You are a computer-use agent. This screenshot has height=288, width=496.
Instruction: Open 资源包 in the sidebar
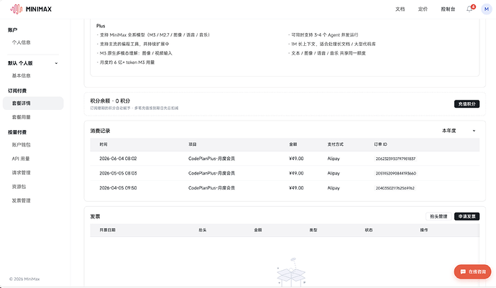19,187
